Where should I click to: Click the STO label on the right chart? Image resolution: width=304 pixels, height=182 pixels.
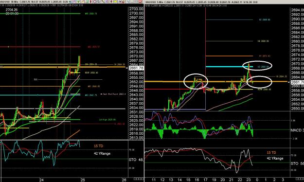297,164
